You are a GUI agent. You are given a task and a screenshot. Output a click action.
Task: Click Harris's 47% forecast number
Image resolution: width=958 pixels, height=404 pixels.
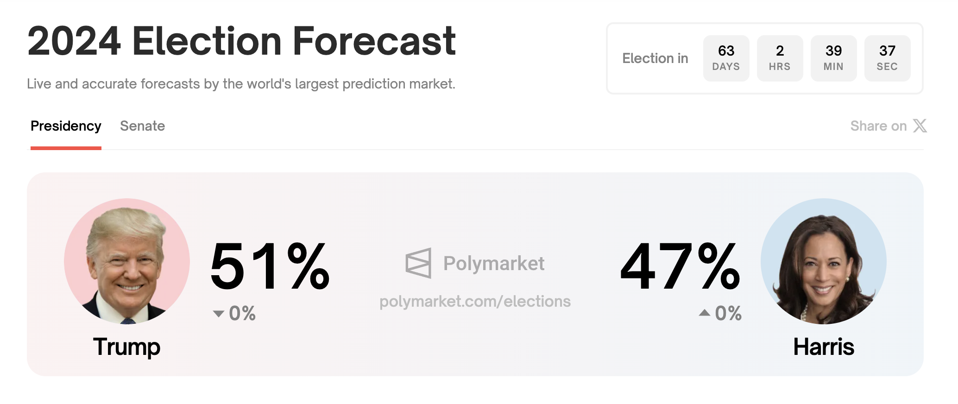[x=680, y=267]
